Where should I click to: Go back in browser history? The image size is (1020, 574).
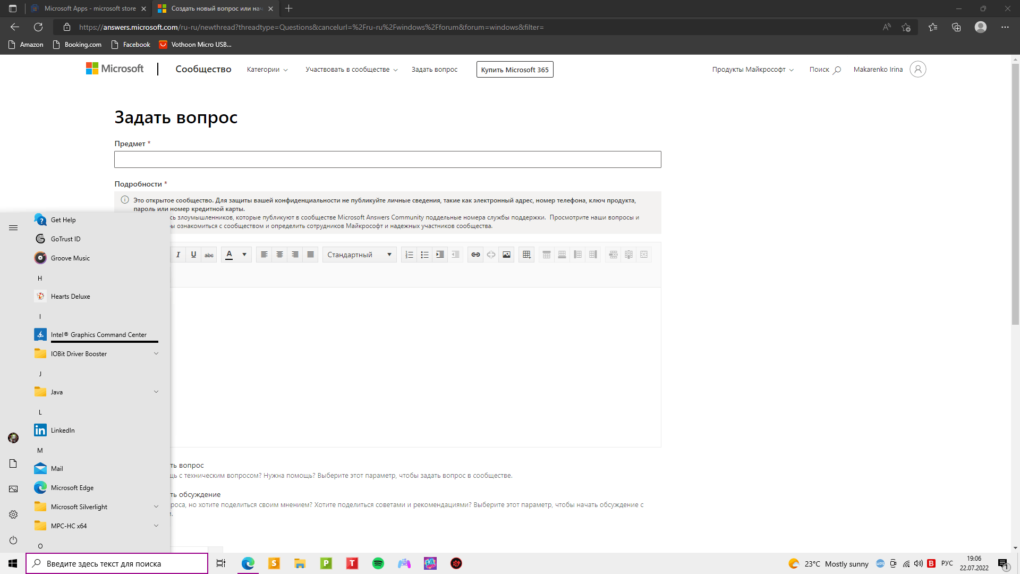[15, 27]
